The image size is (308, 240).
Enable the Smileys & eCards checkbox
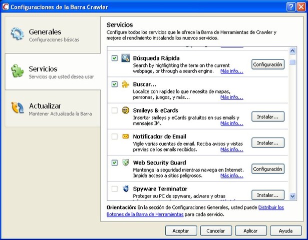pos(115,110)
